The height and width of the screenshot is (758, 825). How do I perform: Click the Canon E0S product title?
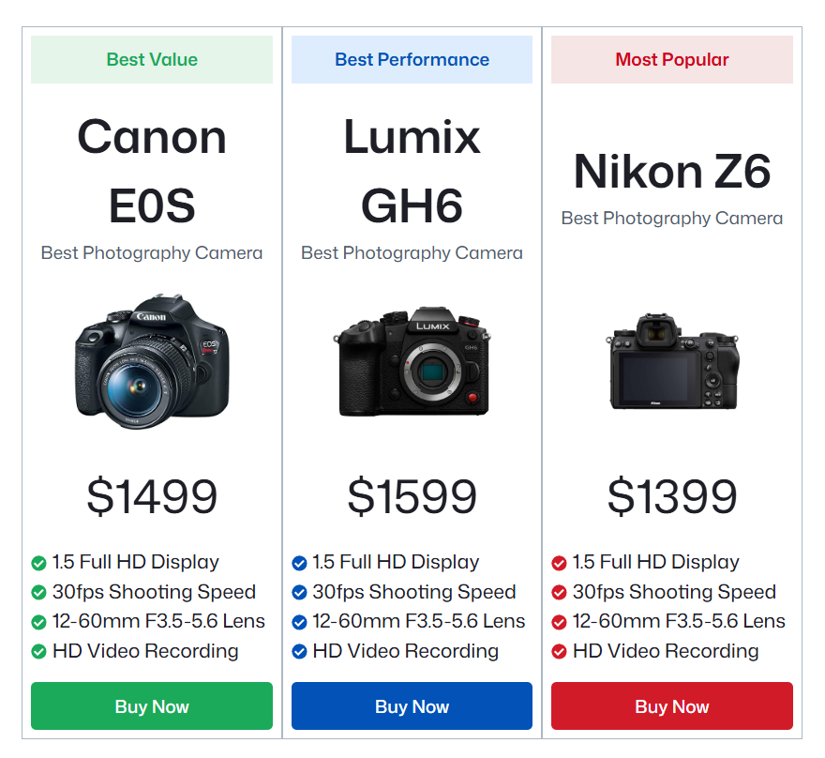click(152, 172)
